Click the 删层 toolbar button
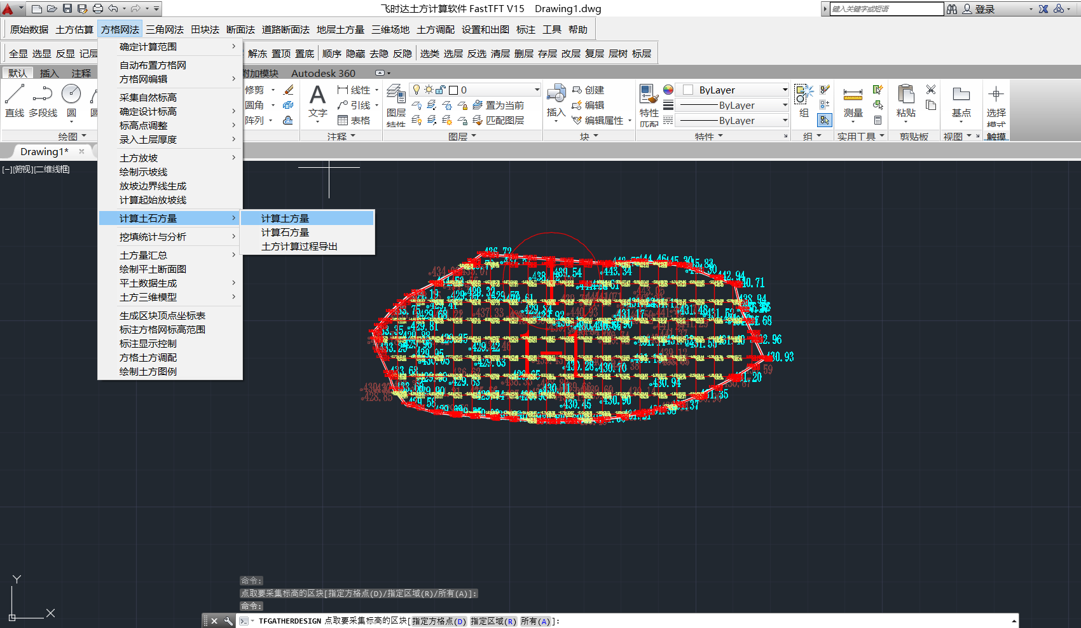 523,53
